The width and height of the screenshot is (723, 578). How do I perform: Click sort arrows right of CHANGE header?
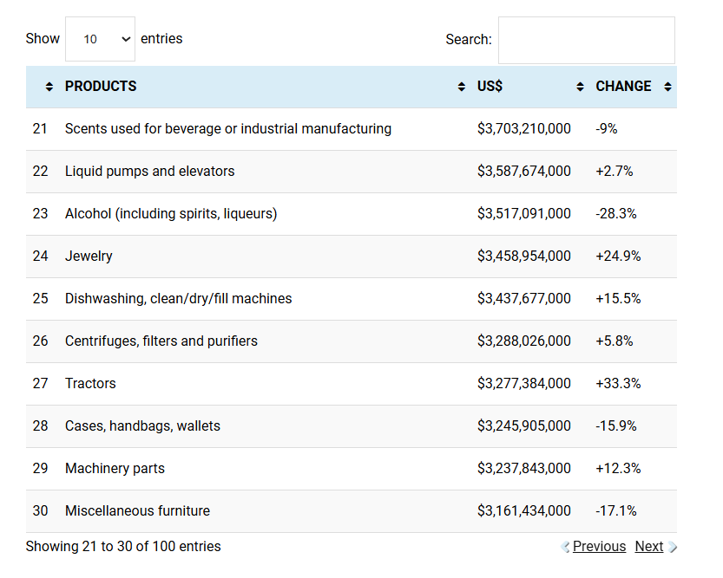[667, 87]
